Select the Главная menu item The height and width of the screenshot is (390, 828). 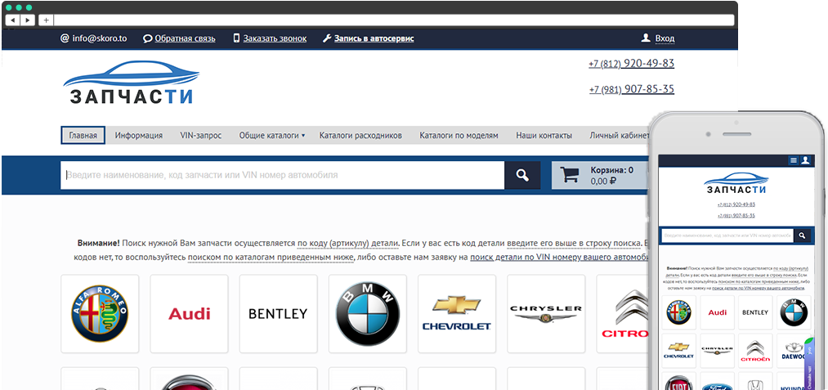pyautogui.click(x=83, y=135)
